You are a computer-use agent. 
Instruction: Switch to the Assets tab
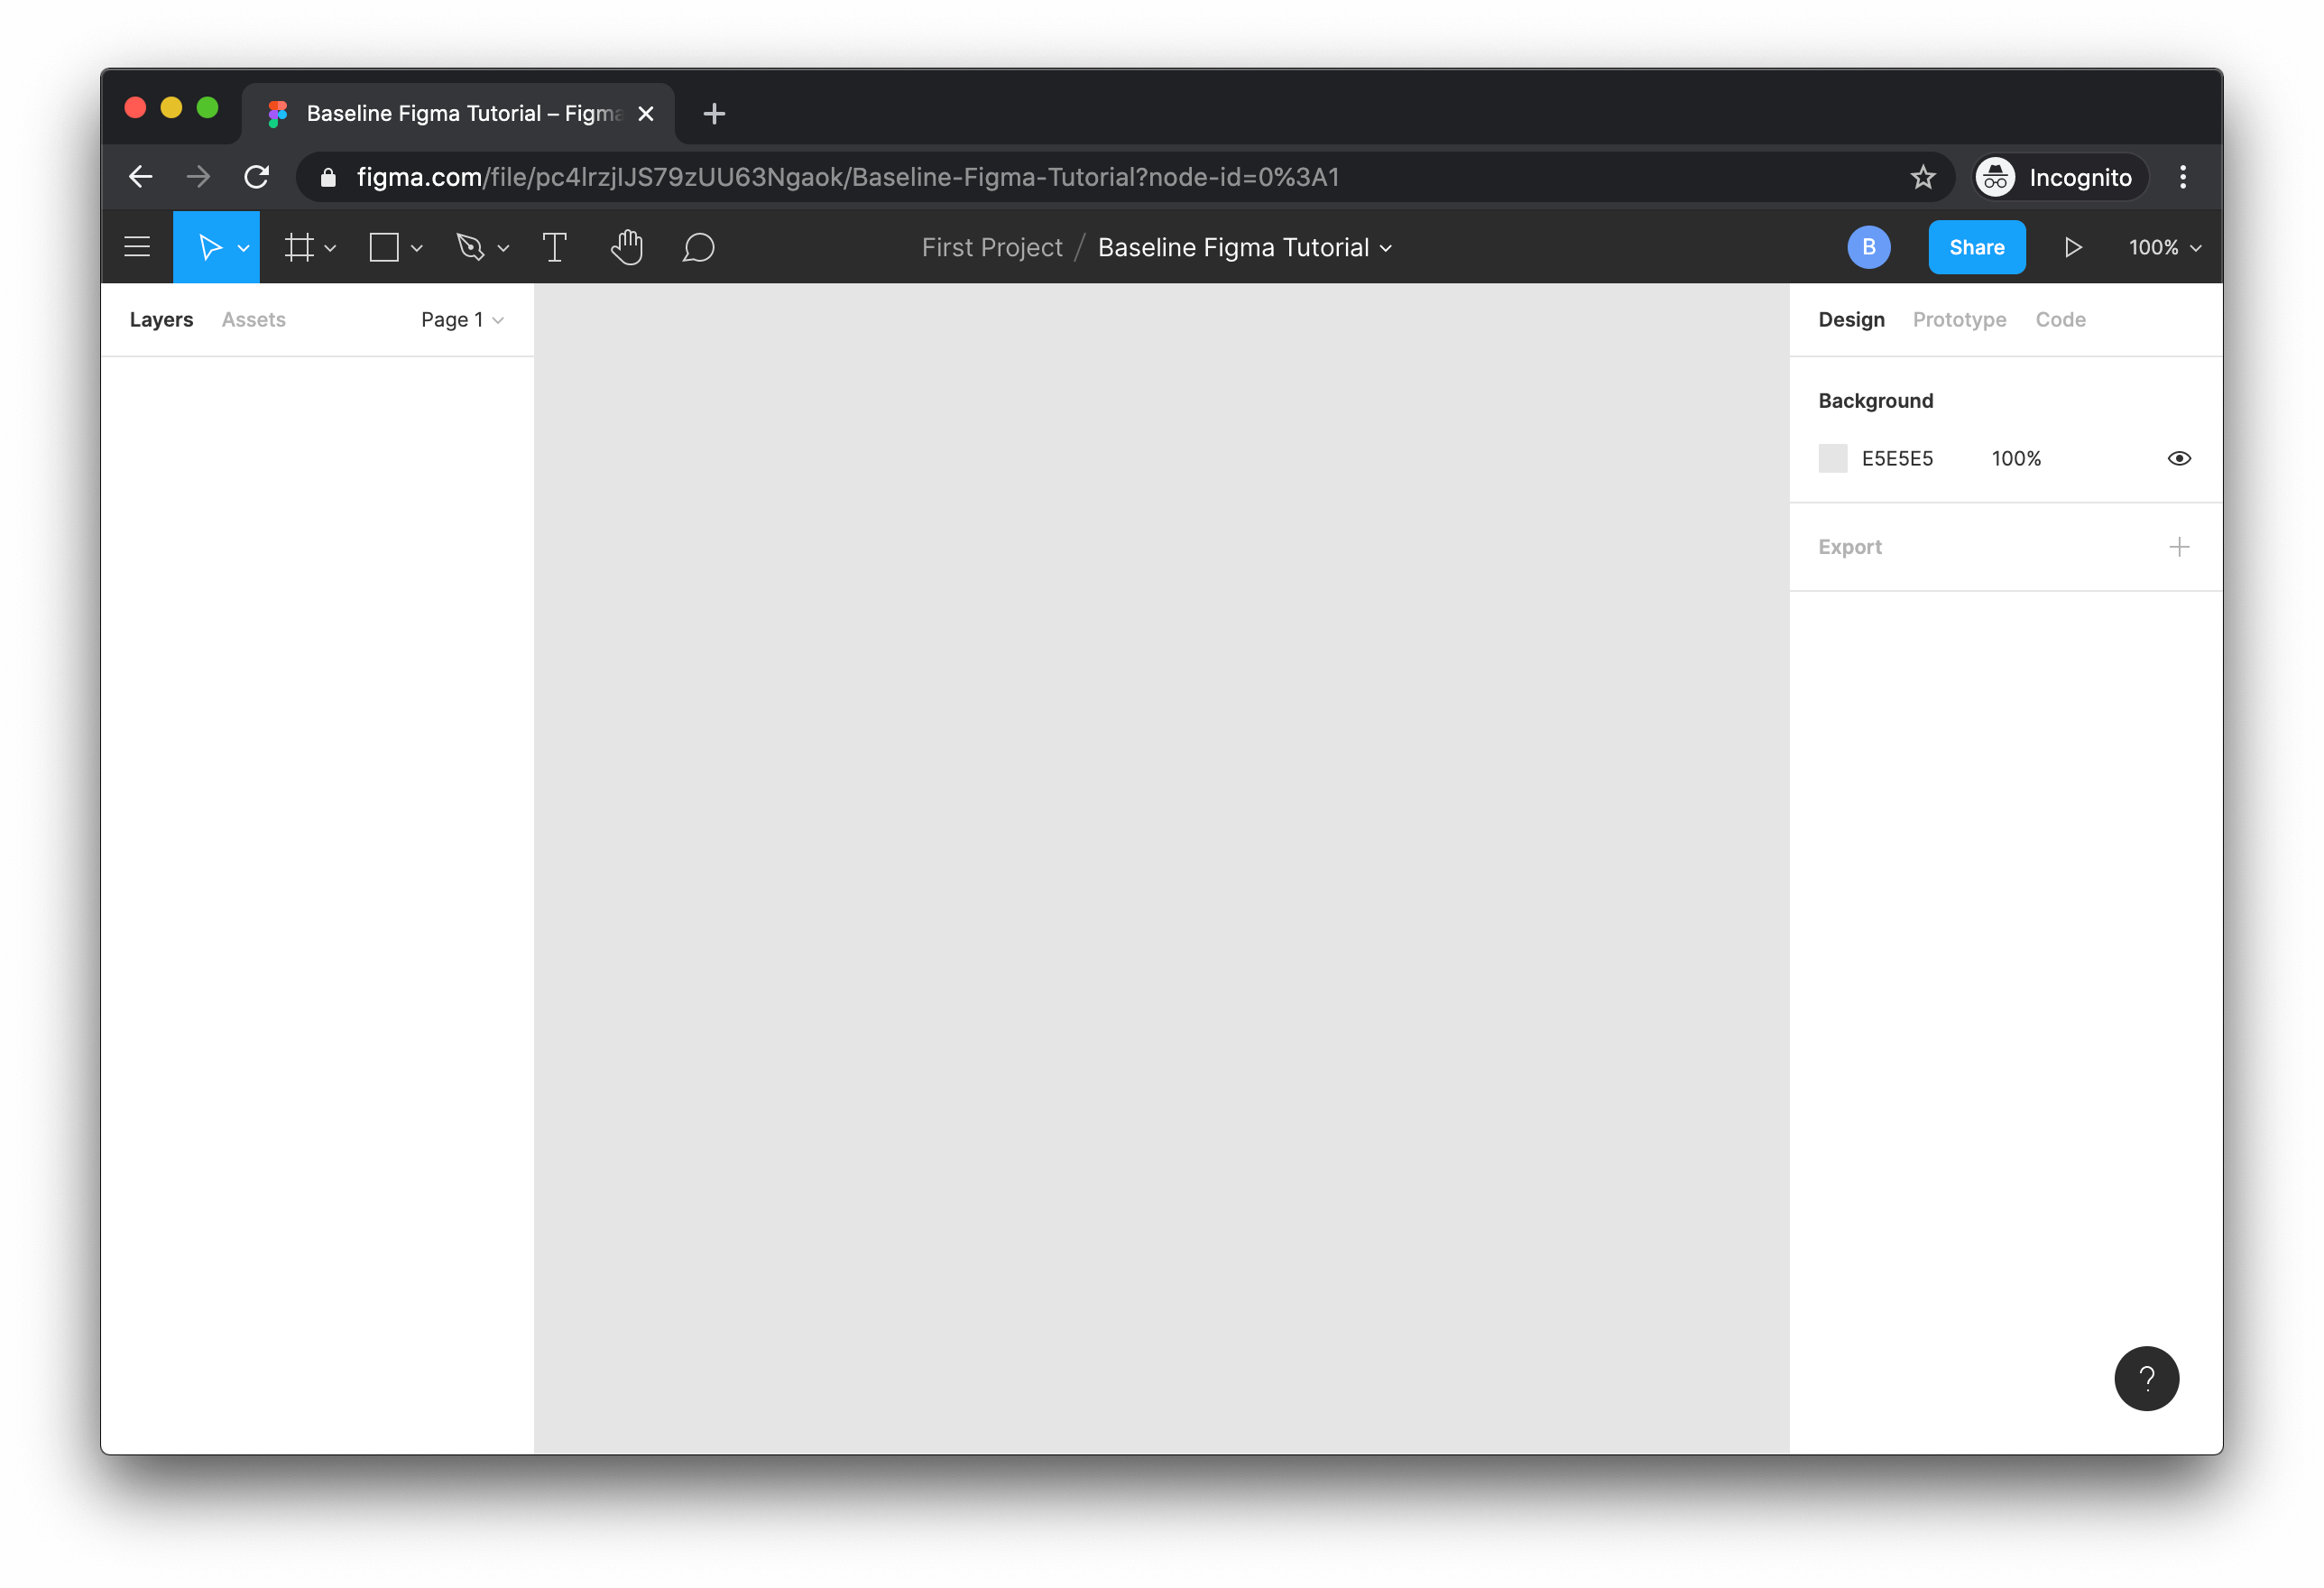[253, 320]
